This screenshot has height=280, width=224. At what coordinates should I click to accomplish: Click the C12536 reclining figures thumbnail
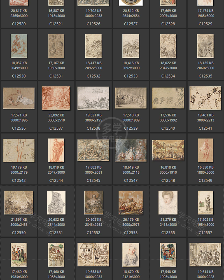(x=19, y=98)
